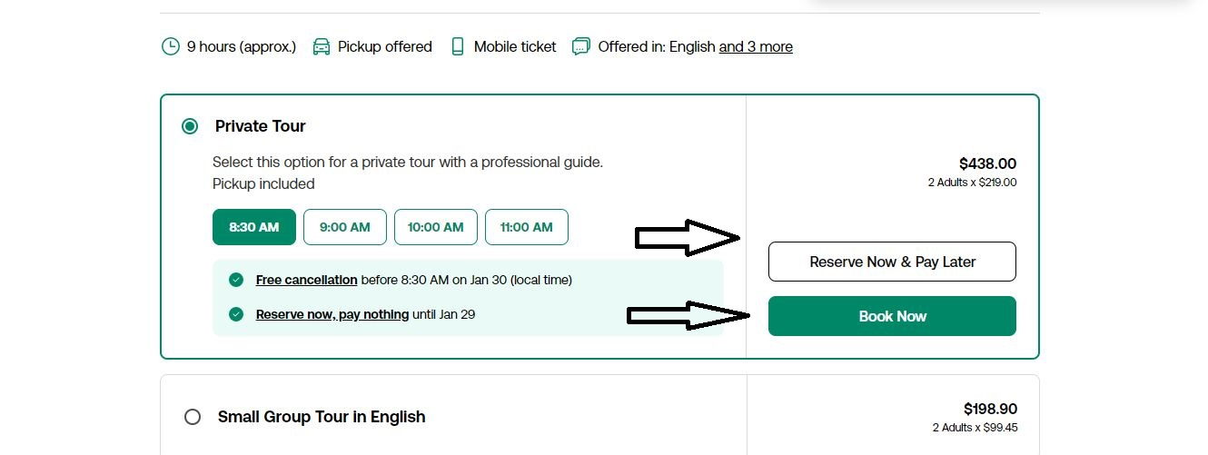Image resolution: width=1208 pixels, height=455 pixels.
Task: Click the car pickup offered icon
Action: click(x=322, y=46)
